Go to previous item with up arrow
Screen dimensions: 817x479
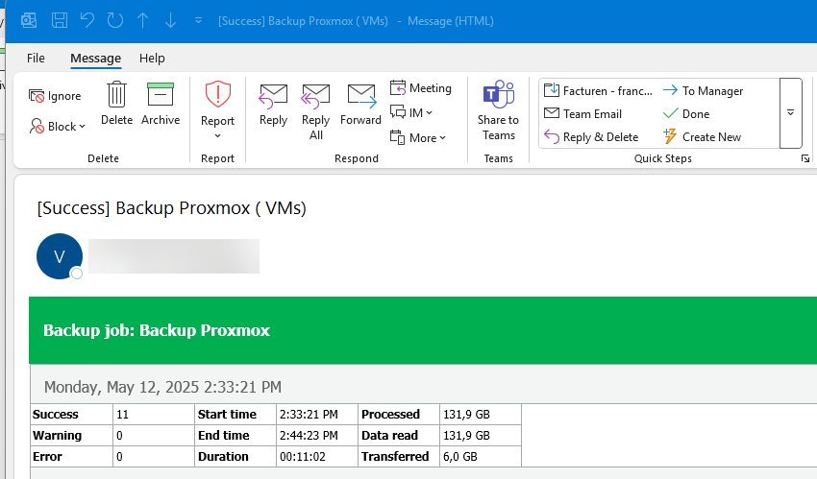[143, 21]
